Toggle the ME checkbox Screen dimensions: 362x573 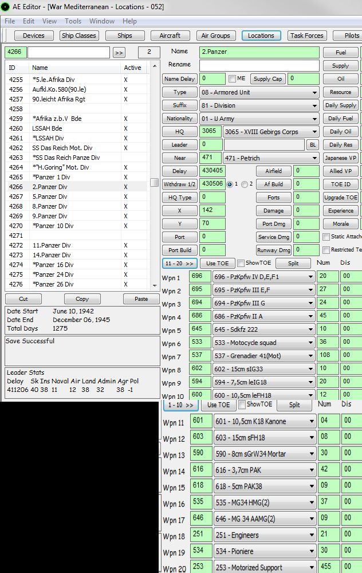(231, 79)
